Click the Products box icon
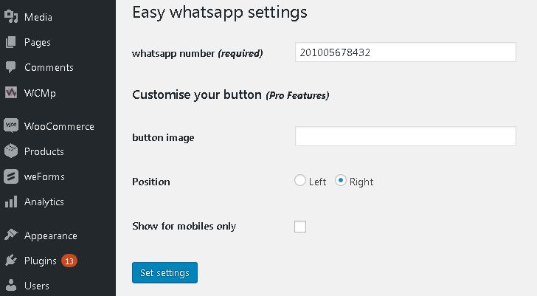The width and height of the screenshot is (537, 296). 11,151
